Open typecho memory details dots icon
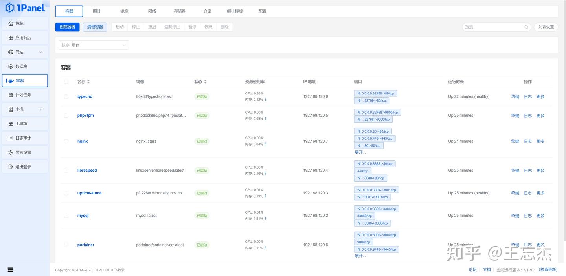The height and width of the screenshot is (276, 566). click(x=265, y=100)
